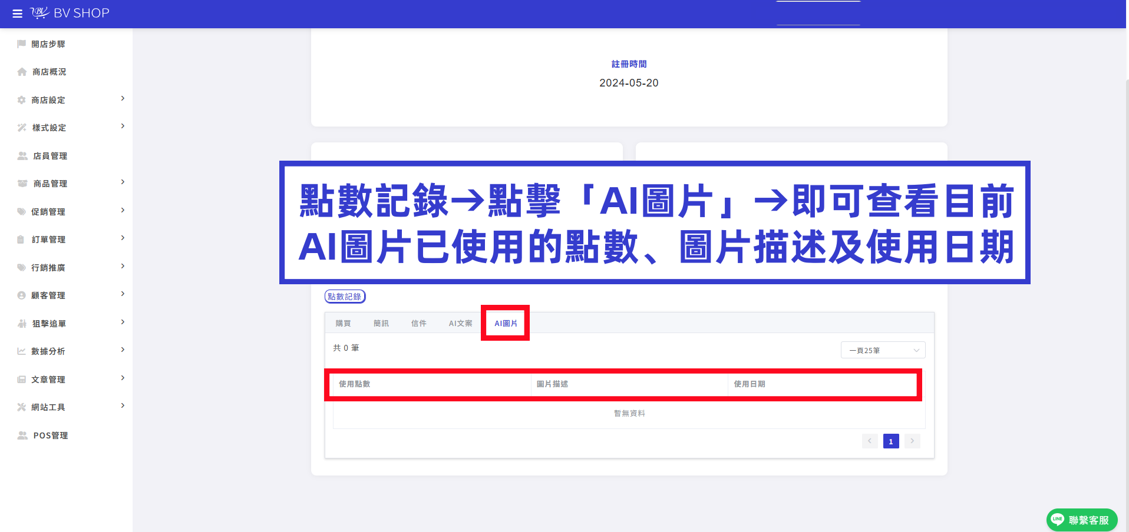Go to page 1 in pagination
This screenshot has height=532, width=1129.
(891, 441)
